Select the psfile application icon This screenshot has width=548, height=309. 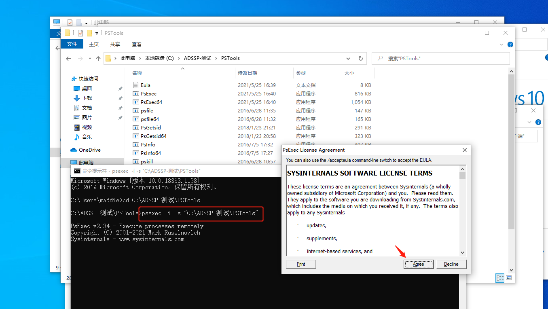pyautogui.click(x=136, y=110)
